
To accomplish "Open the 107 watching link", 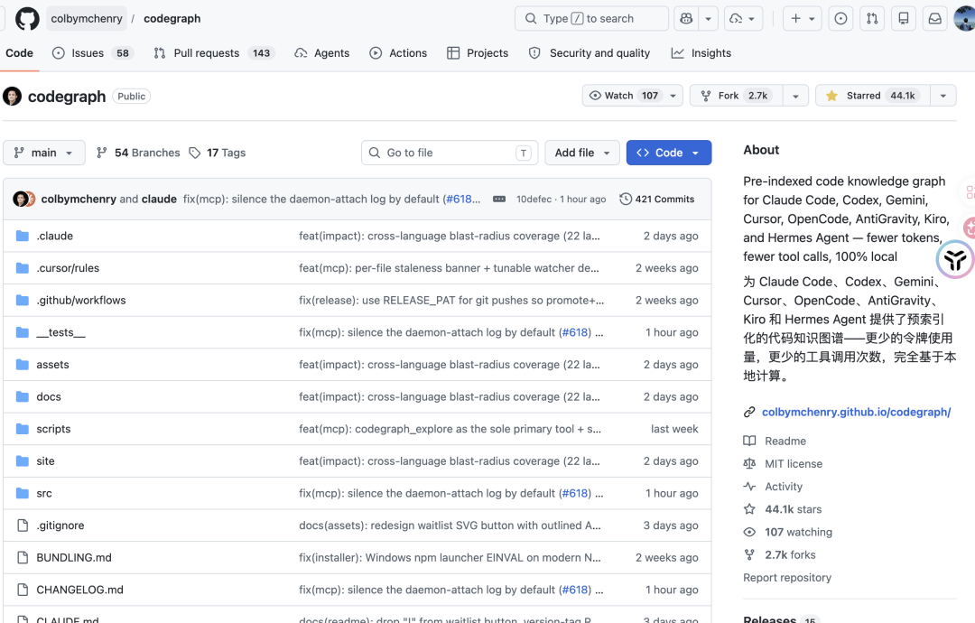I will click(788, 532).
